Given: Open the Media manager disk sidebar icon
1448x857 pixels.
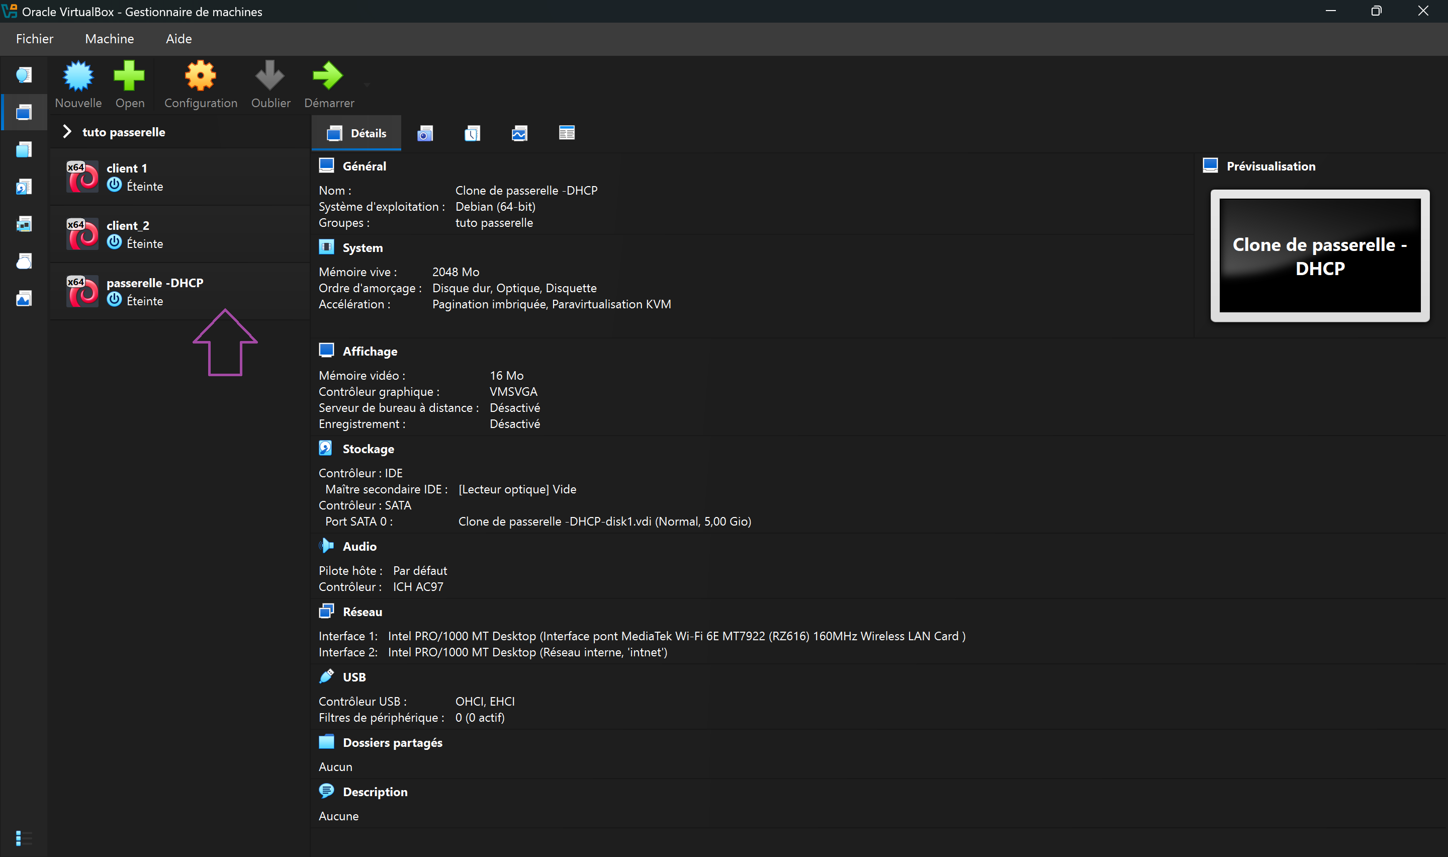Looking at the screenshot, I should click(24, 187).
